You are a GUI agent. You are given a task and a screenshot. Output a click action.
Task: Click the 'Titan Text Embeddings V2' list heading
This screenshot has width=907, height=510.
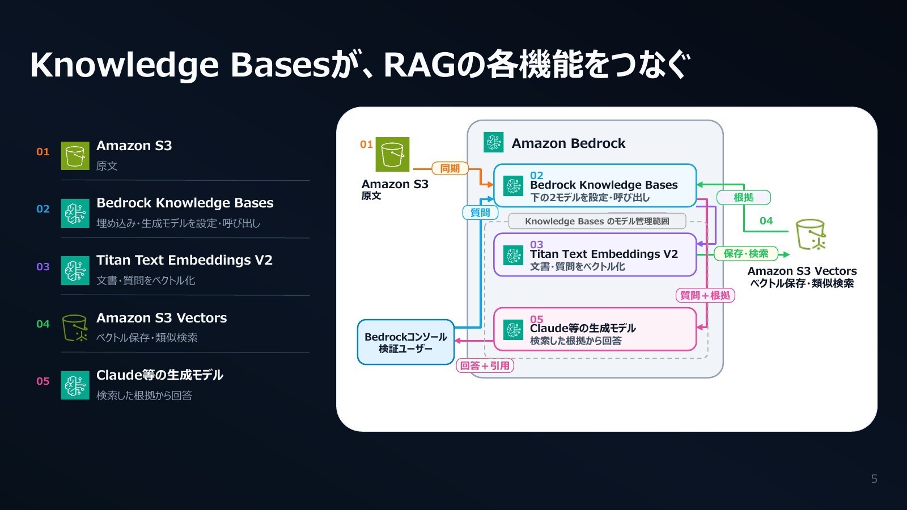tap(184, 260)
